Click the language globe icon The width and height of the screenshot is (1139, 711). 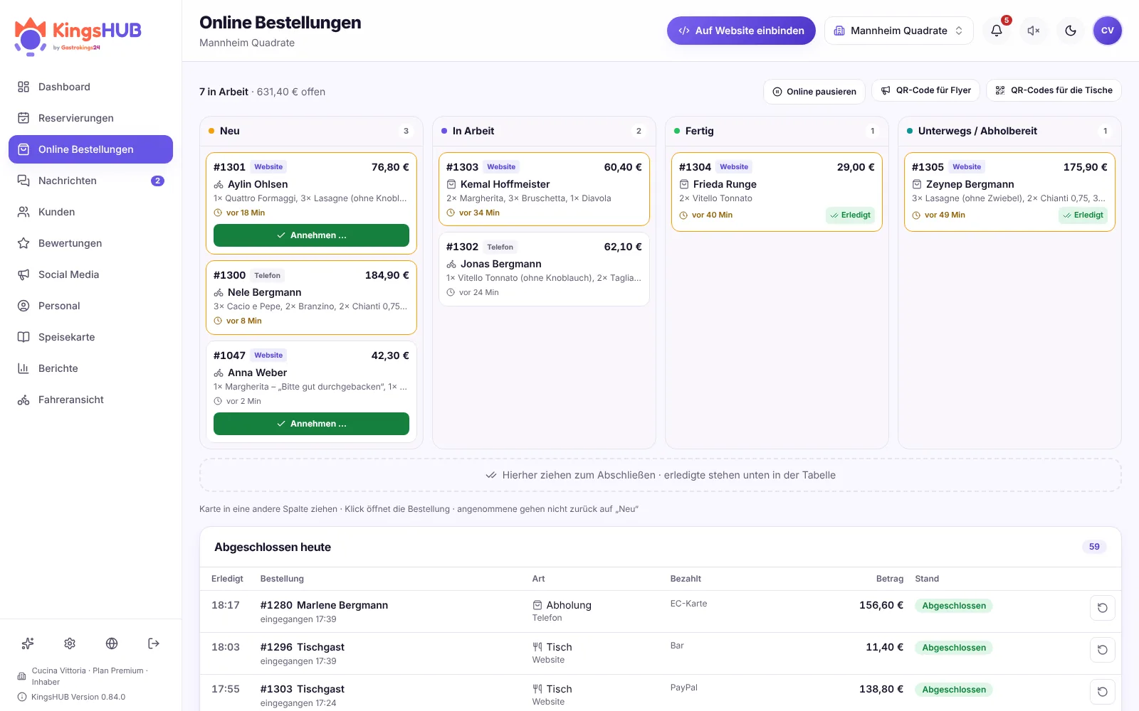pos(112,643)
